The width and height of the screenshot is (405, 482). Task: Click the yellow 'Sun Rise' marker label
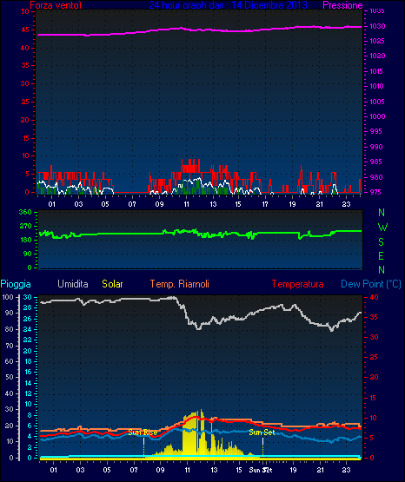pyautogui.click(x=143, y=432)
